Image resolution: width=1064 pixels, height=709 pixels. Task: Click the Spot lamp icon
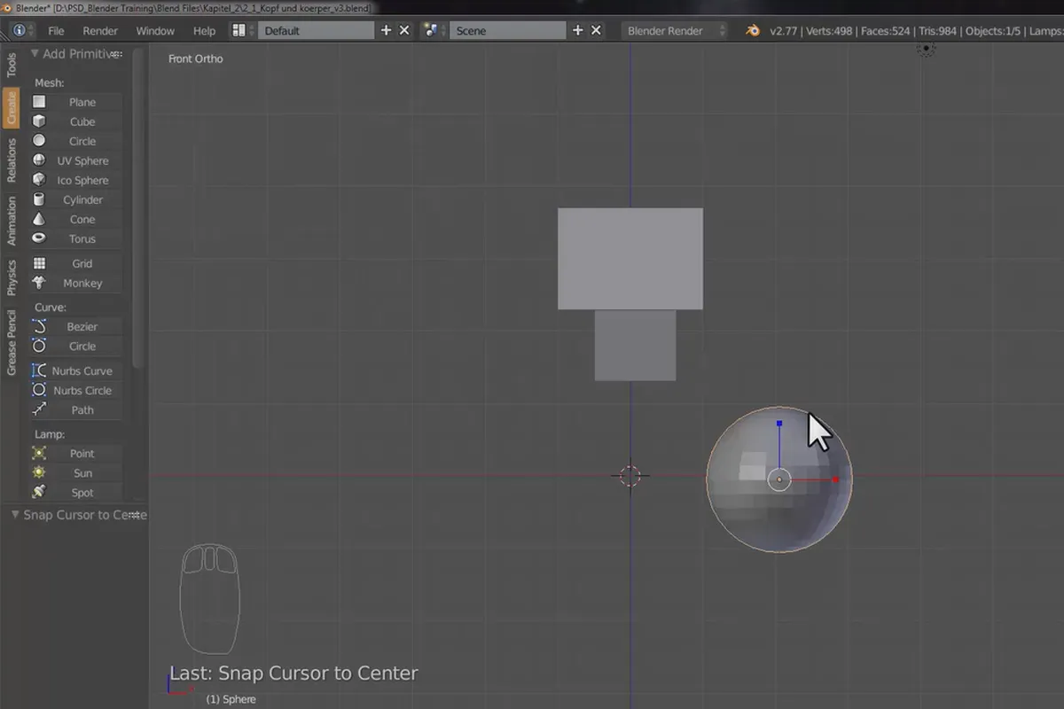[39, 492]
